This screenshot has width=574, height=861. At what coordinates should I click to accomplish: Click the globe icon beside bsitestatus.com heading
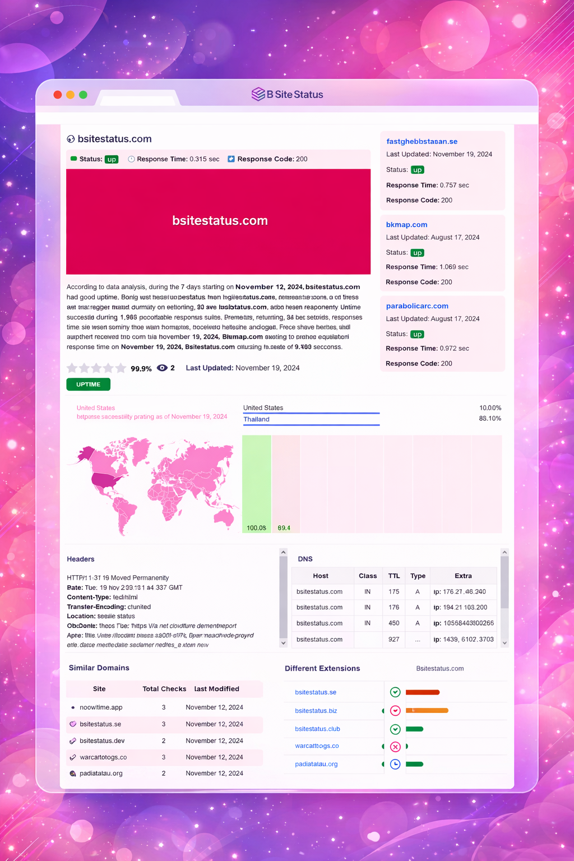(71, 140)
